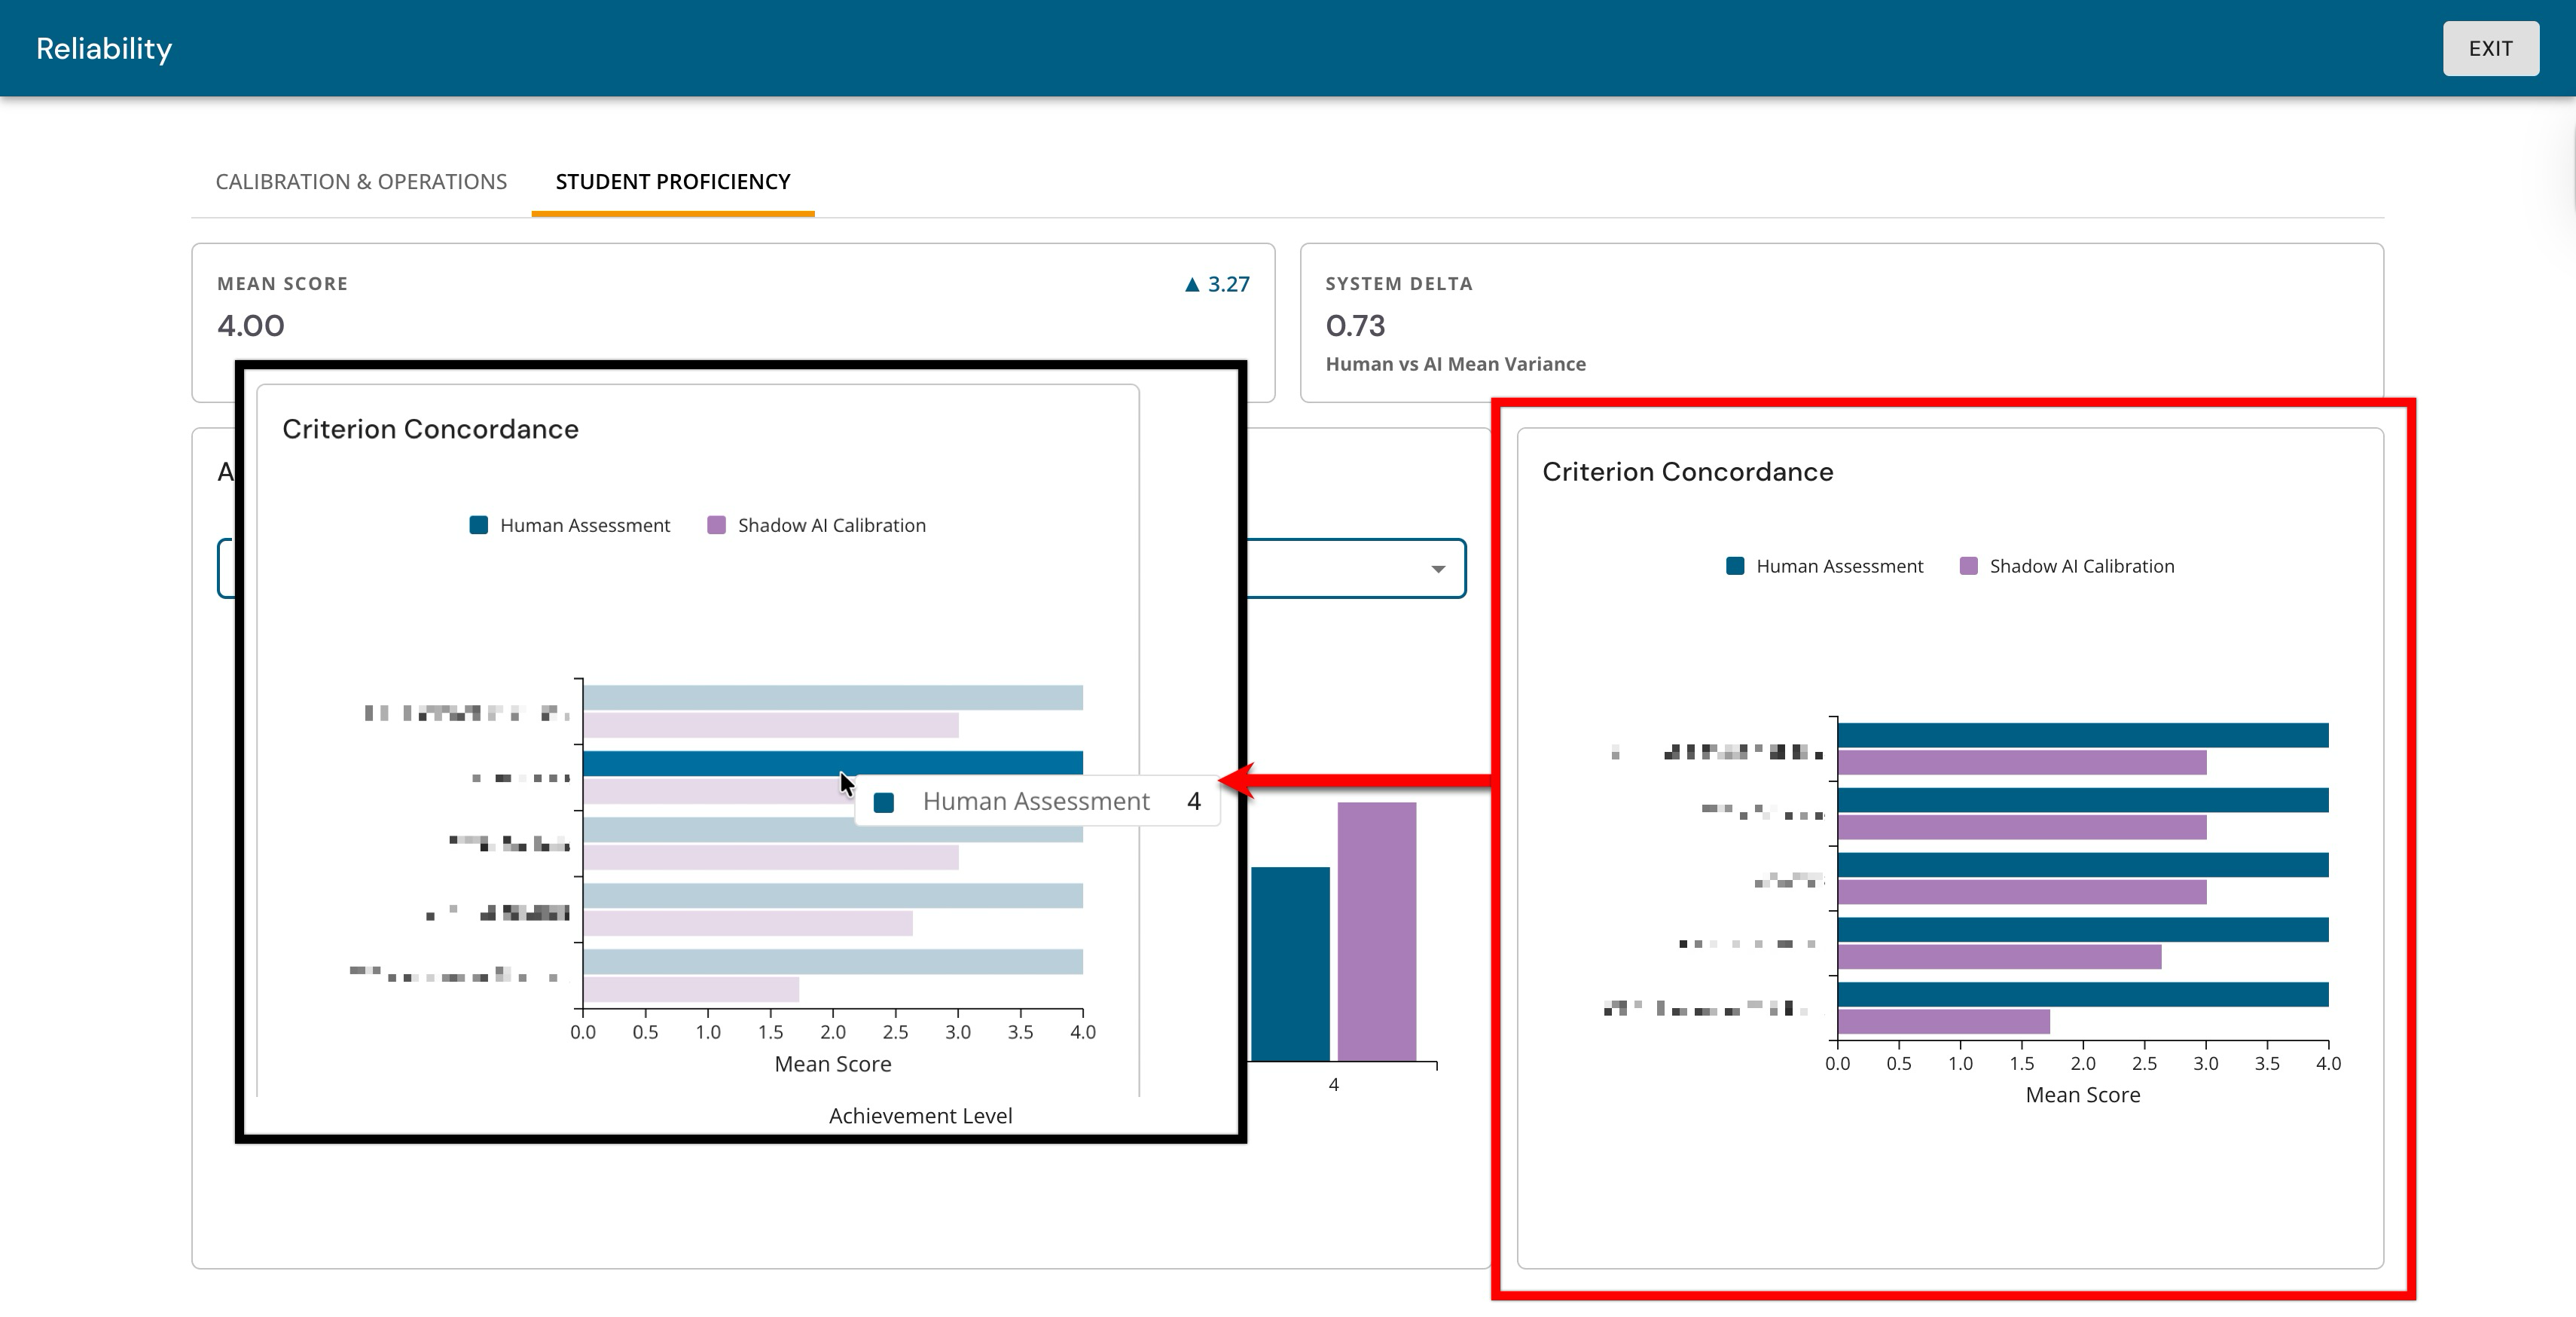Viewport: 2576px width, 1317px height.
Task: Click the highlighted Human Assessment bar in zoomed chart
Action: pos(833,763)
